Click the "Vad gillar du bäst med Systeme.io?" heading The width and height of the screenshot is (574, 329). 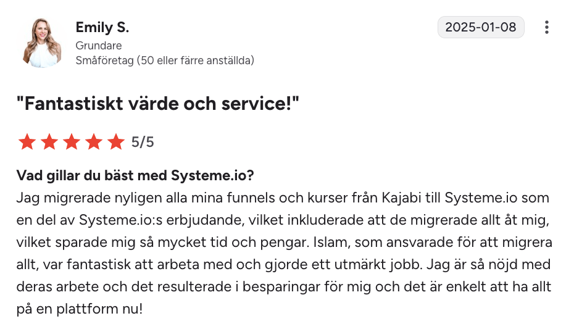(x=135, y=175)
